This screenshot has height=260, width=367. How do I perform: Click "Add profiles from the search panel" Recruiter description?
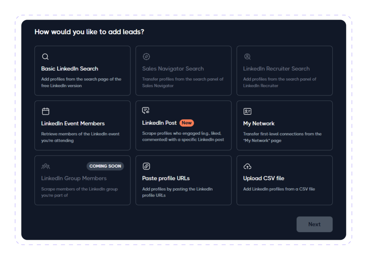click(x=280, y=82)
